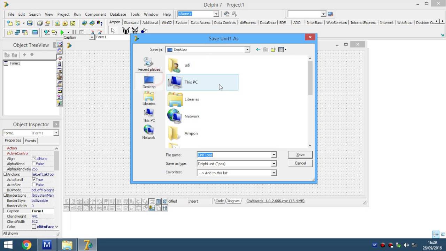Screen dimensions: 446x251
Task: Click the green Run button
Action: coord(62,32)
